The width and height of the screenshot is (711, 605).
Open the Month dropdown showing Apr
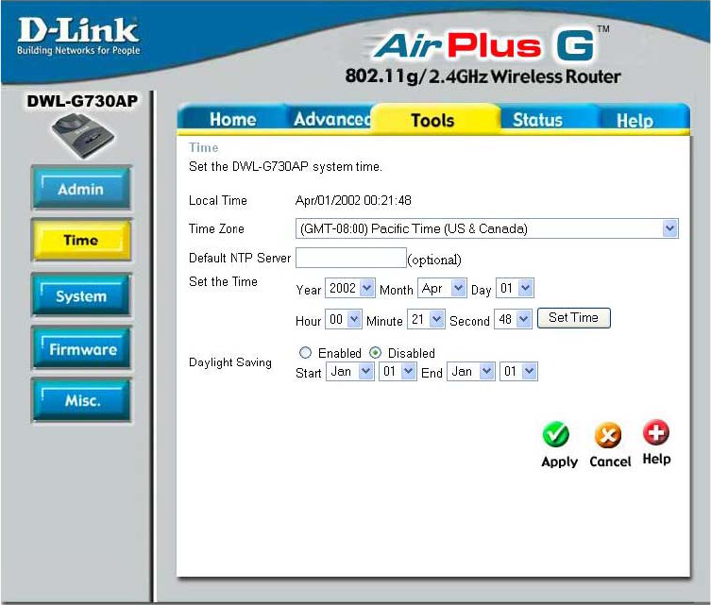click(x=442, y=288)
